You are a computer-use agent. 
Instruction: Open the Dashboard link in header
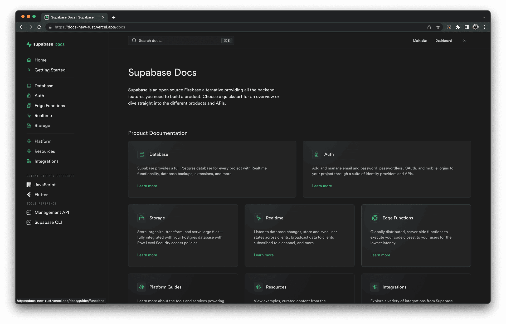coord(444,41)
